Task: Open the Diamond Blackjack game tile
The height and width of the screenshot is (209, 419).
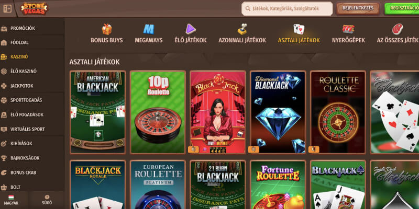Action: point(278,112)
